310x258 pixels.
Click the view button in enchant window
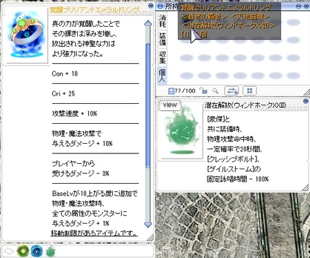tap(170, 105)
